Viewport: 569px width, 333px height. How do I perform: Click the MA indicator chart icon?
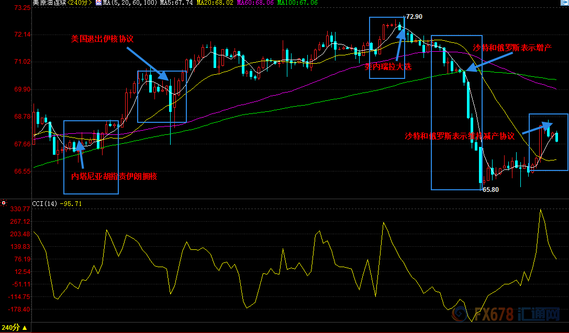click(99, 3)
